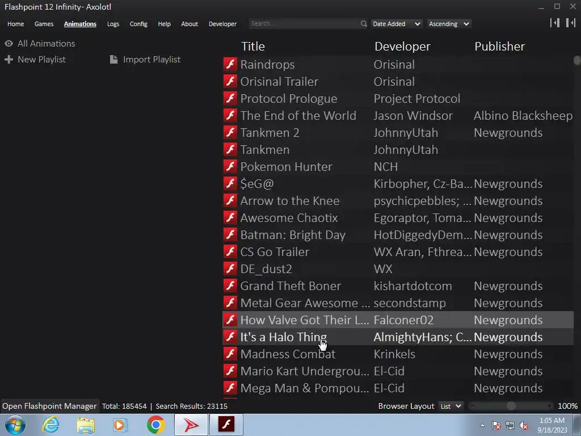Open Browser Layout List dropdown
Viewport: 581px width, 436px height.
coord(451,406)
